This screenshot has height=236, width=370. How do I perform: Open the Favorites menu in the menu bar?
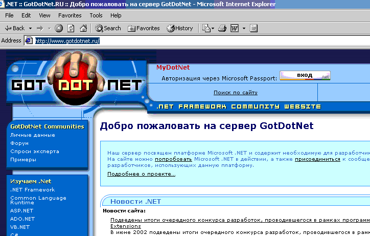[70, 15]
